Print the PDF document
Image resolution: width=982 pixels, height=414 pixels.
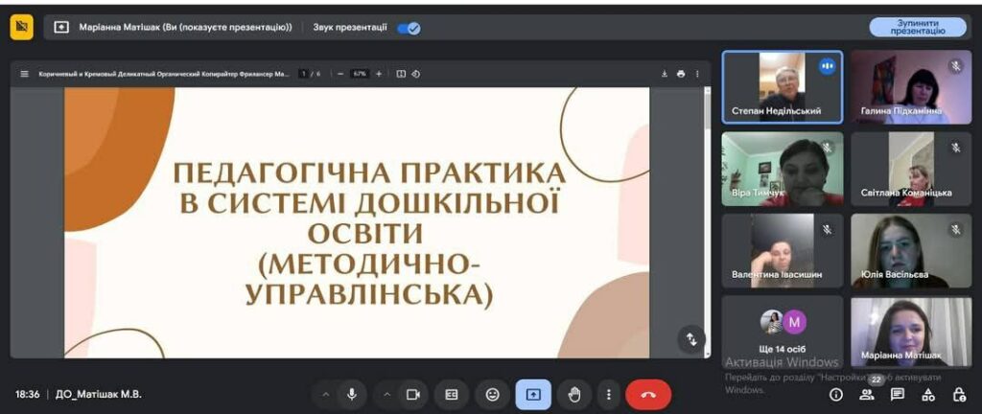(681, 74)
